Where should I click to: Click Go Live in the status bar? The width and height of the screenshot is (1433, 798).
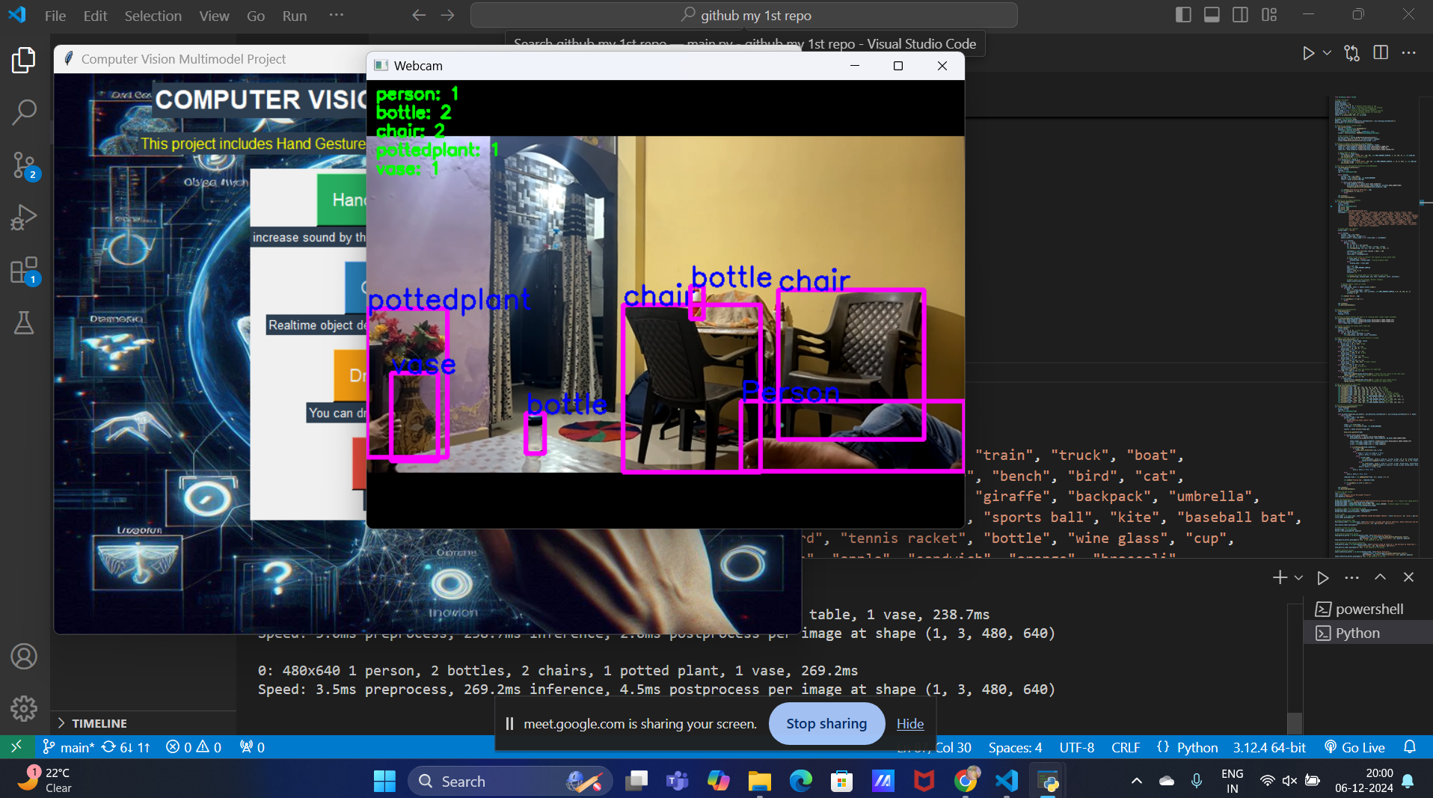(1354, 747)
